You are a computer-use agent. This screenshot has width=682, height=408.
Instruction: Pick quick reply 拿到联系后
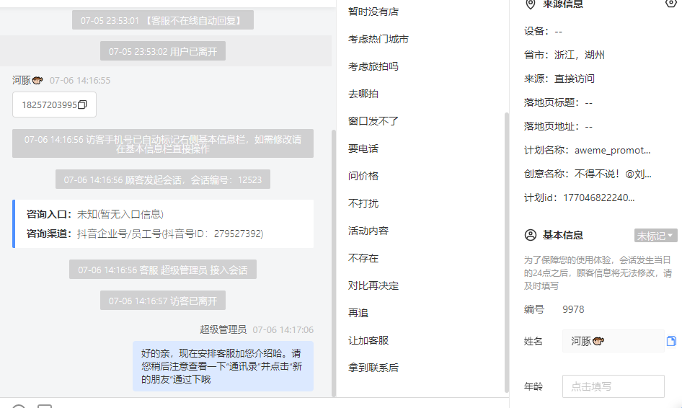point(373,368)
